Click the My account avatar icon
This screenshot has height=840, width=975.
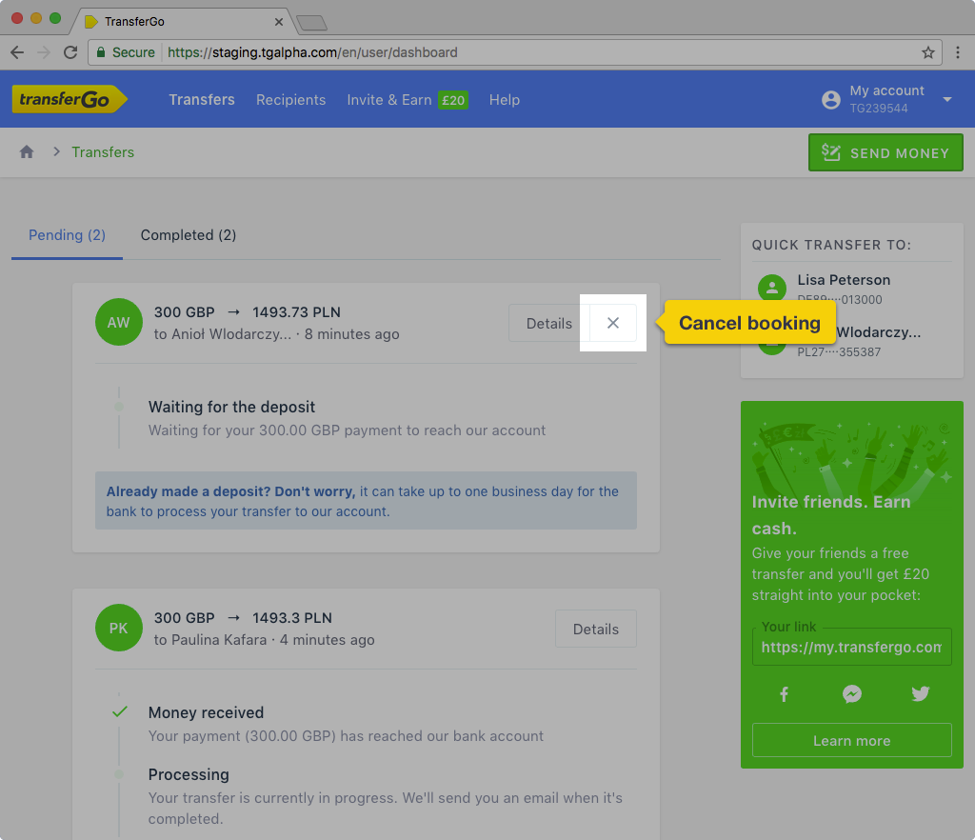coord(830,99)
